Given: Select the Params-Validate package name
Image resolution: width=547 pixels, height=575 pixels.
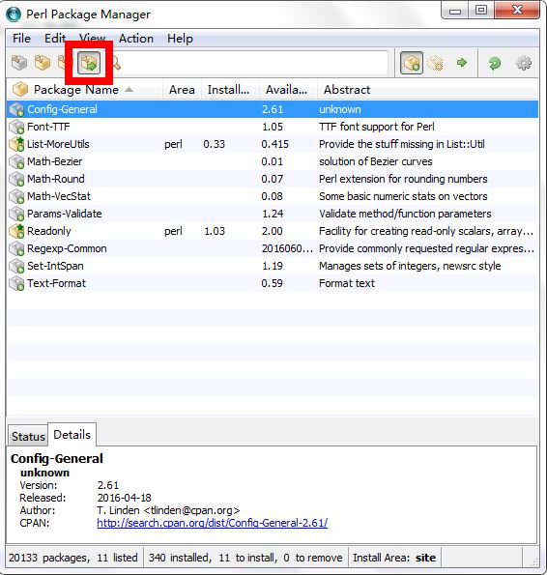Looking at the screenshot, I should [x=65, y=214].
